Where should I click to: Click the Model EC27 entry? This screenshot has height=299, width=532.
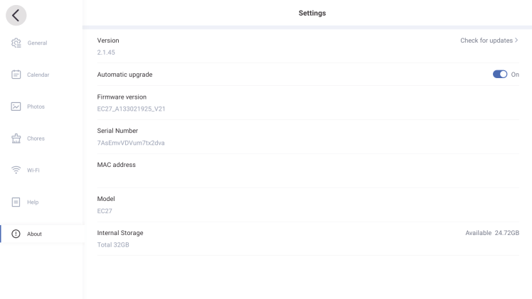pos(105,211)
